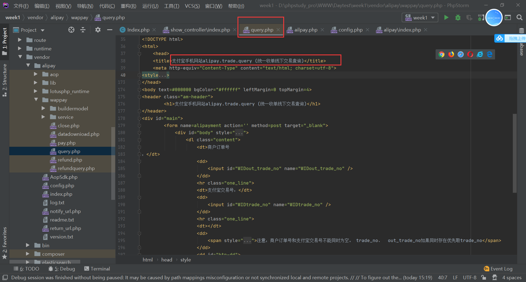Image resolution: width=526 pixels, height=282 pixels.
Task: Start debugging with the bug icon
Action: click(458, 18)
